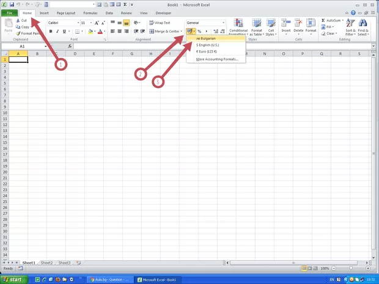379x284 pixels.
Task: Toggle Italic formatting
Action: pos(57,31)
